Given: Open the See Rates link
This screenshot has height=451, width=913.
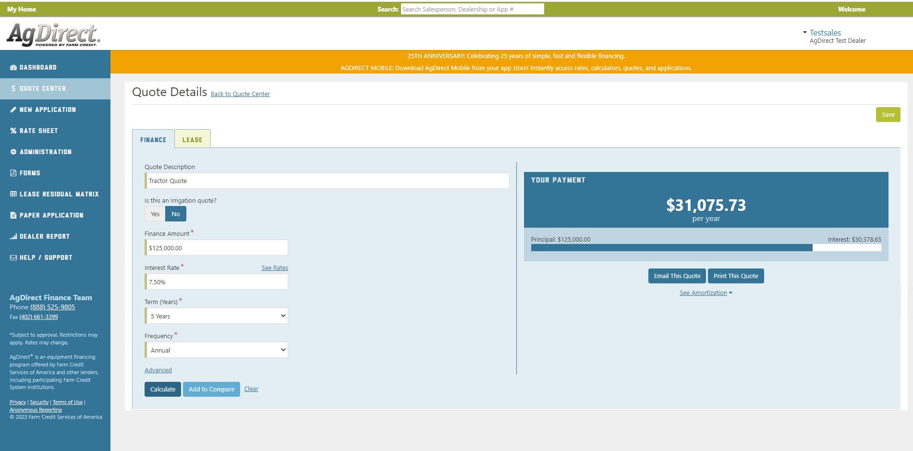Looking at the screenshot, I should (x=275, y=268).
